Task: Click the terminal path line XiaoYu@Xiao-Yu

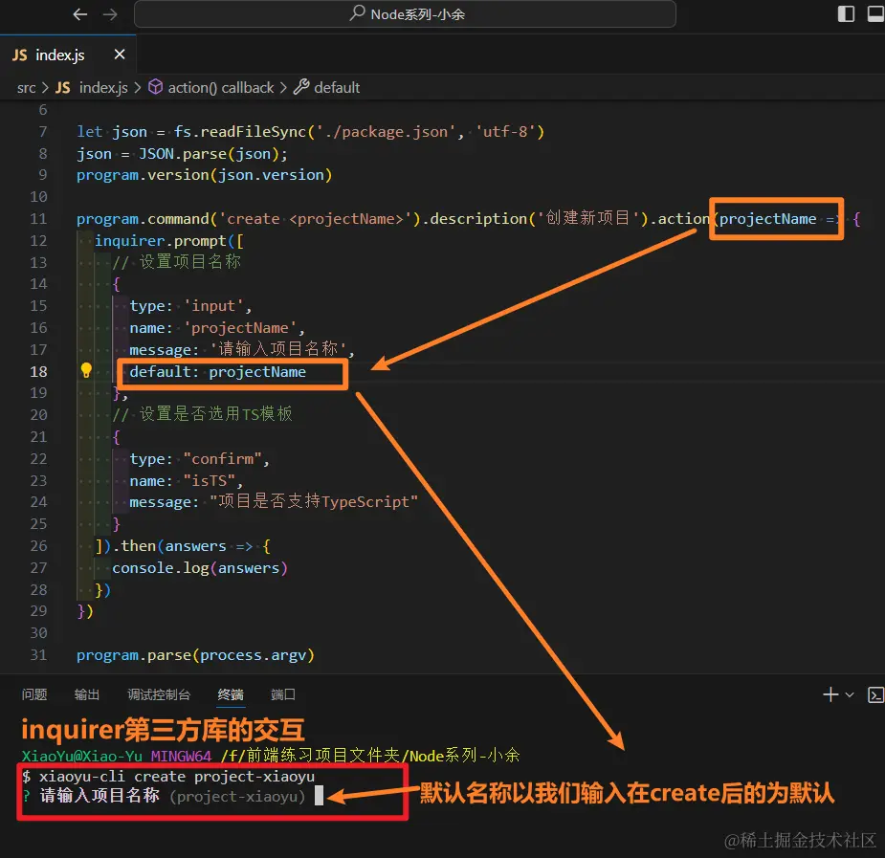Action: [270, 756]
